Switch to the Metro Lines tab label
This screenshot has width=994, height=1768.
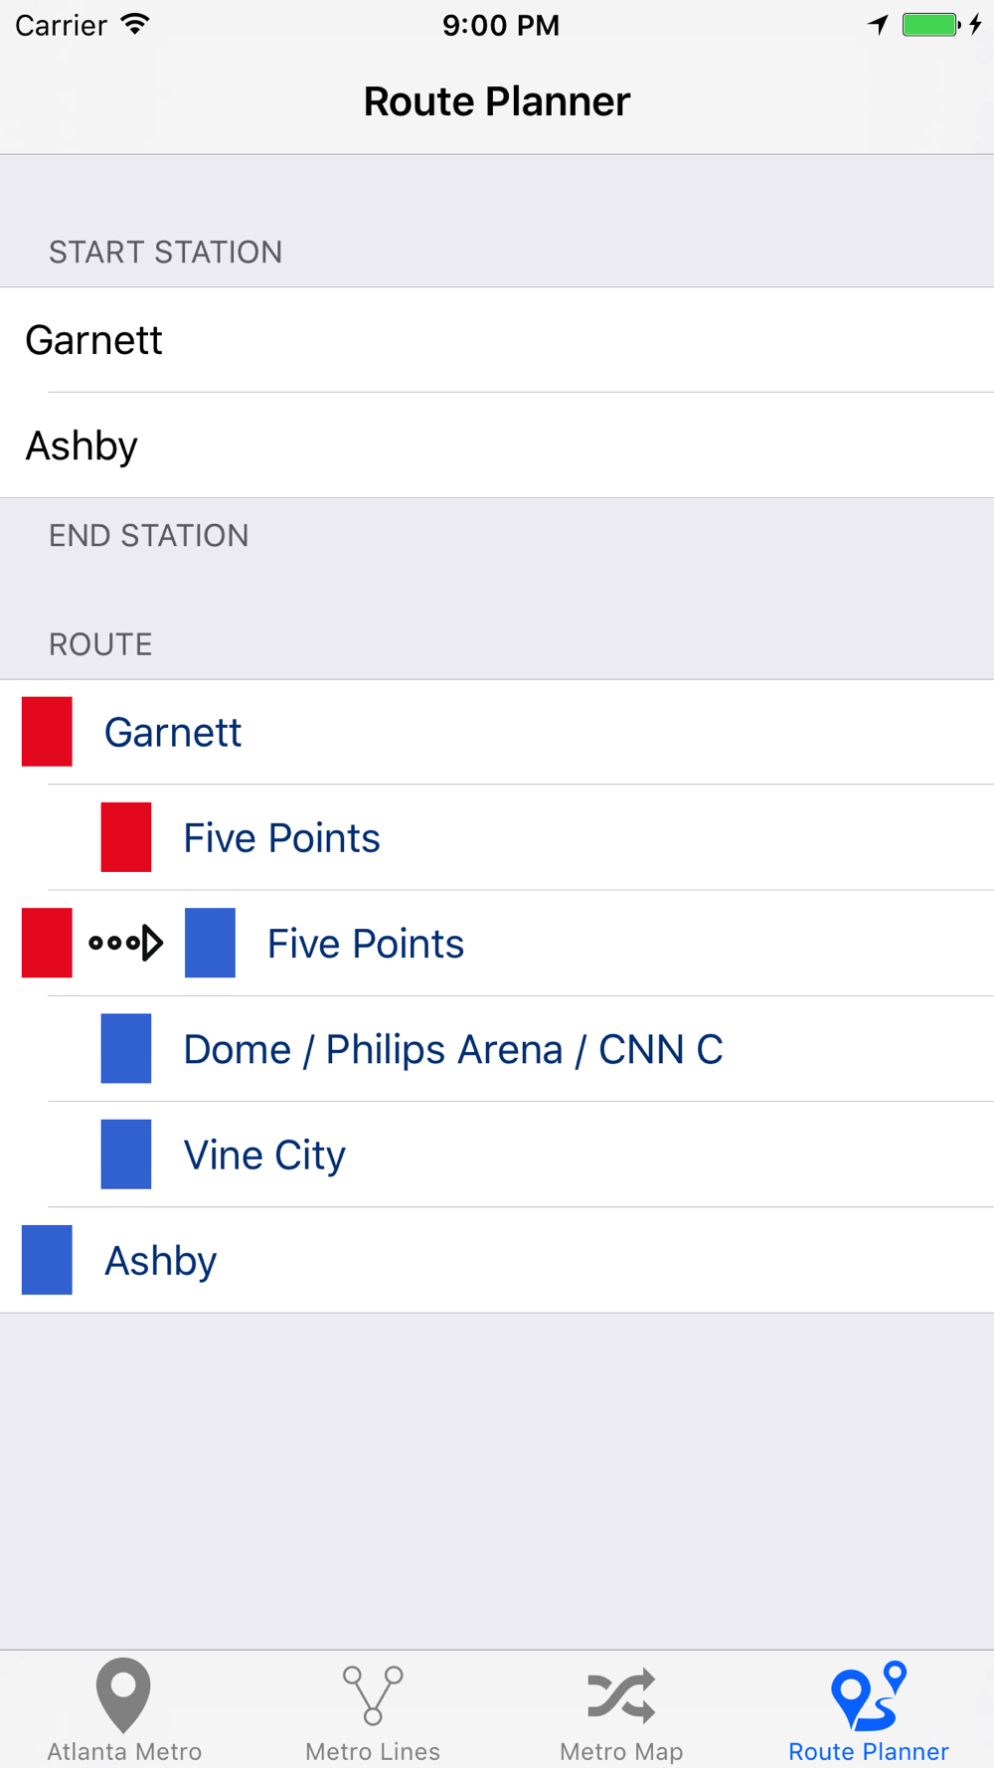pos(373,1751)
